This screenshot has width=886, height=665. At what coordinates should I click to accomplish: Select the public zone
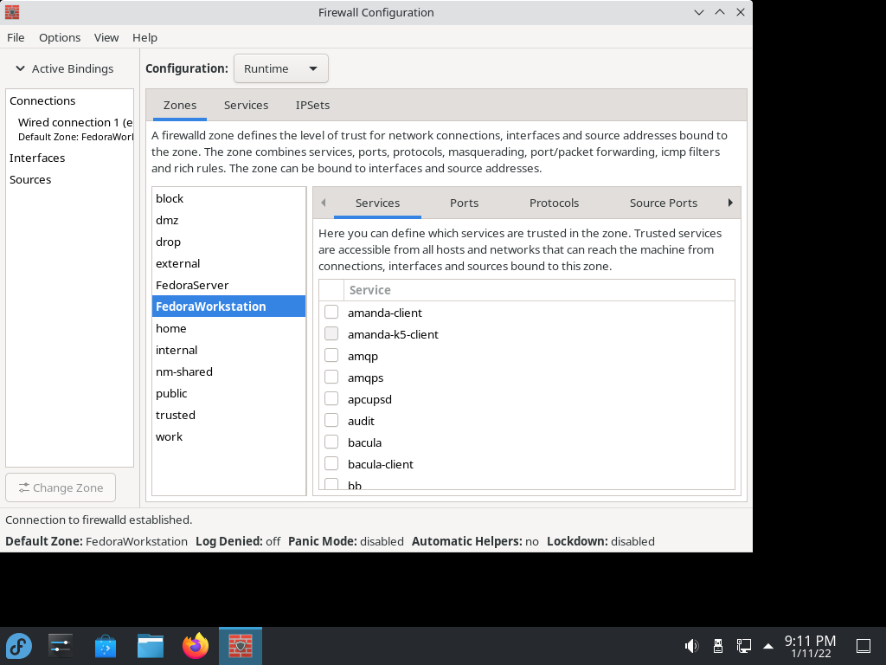(228, 393)
